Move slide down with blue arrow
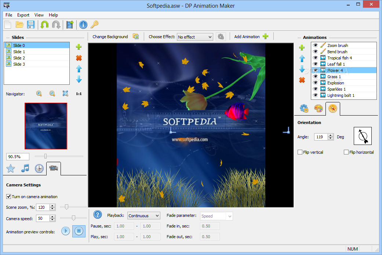Image resolution: width=382 pixels, height=255 pixels. pos(79,79)
